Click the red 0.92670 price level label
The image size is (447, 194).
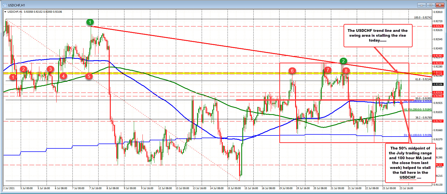(438, 26)
